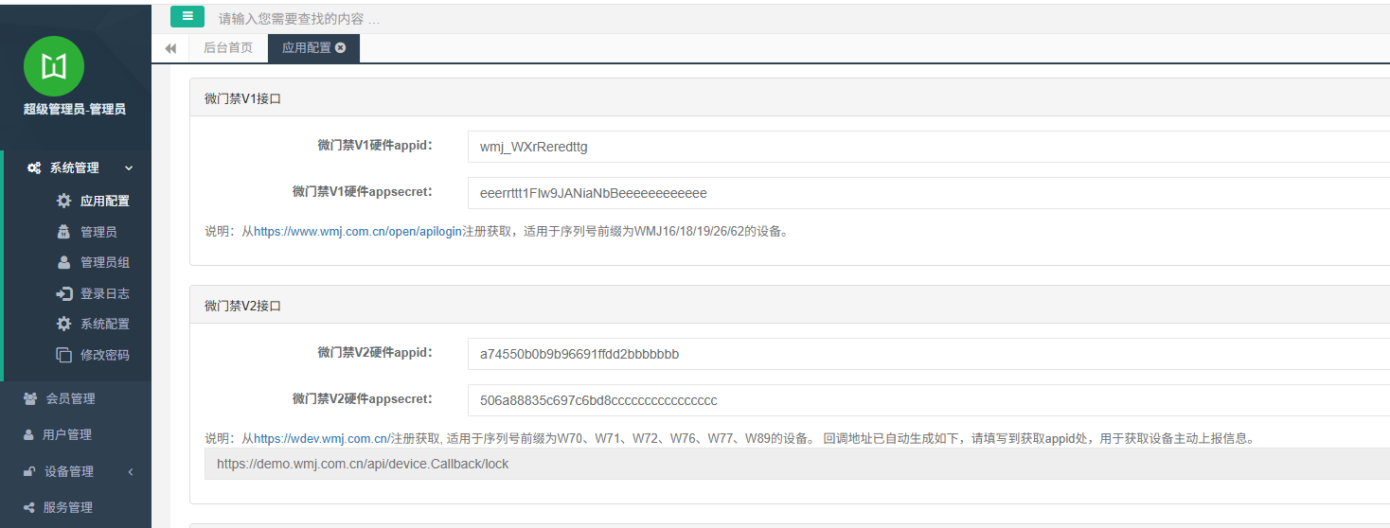Click the user icon beside 用户管理
This screenshot has height=528, width=1390.
pyautogui.click(x=29, y=434)
